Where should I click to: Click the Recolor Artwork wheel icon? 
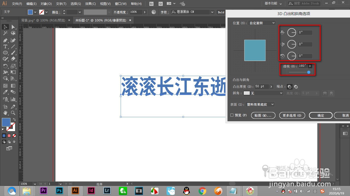pos(154,12)
